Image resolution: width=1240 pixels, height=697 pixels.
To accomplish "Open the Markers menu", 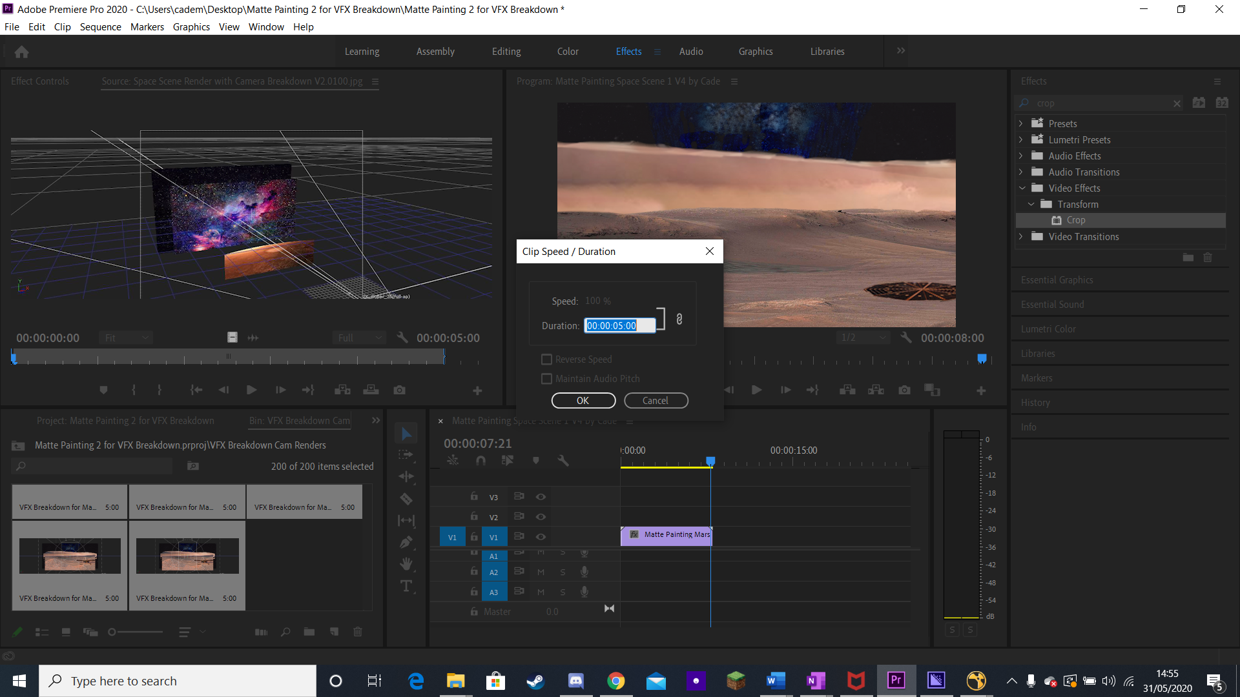I will point(147,27).
